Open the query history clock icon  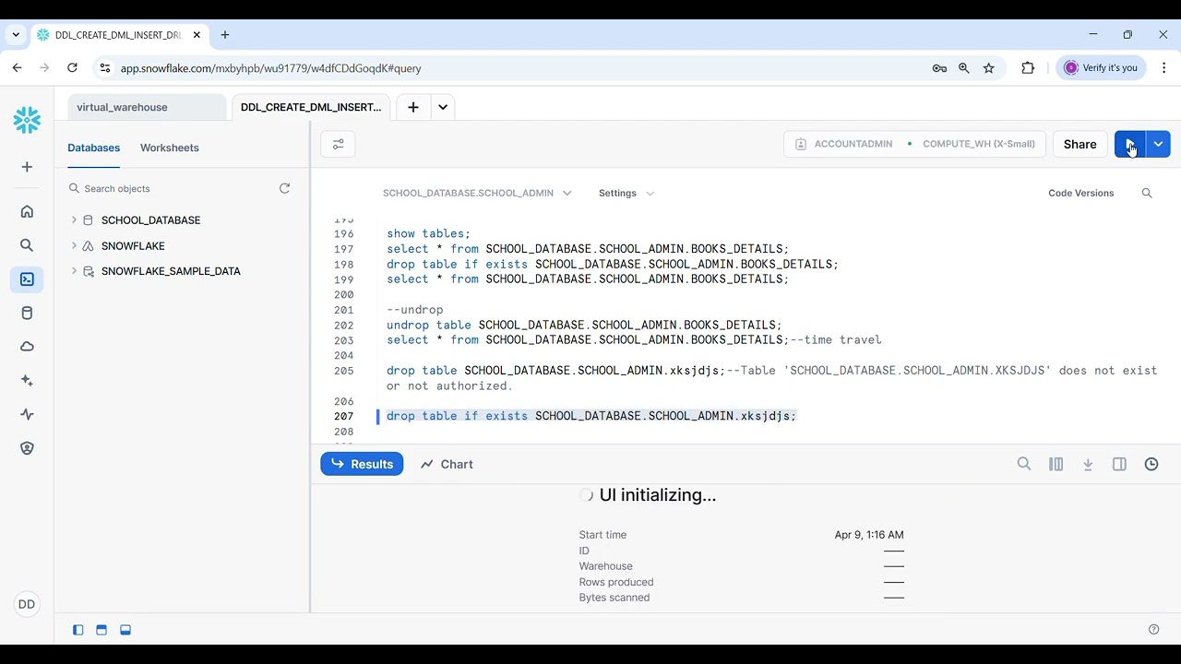click(x=1151, y=464)
